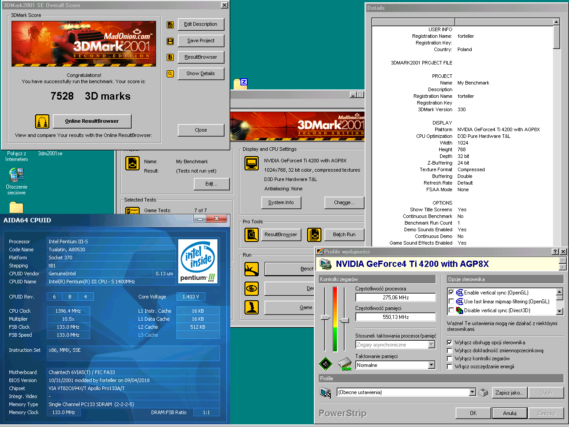
Task: Click the Edit... button in the Project section
Action: (211, 184)
